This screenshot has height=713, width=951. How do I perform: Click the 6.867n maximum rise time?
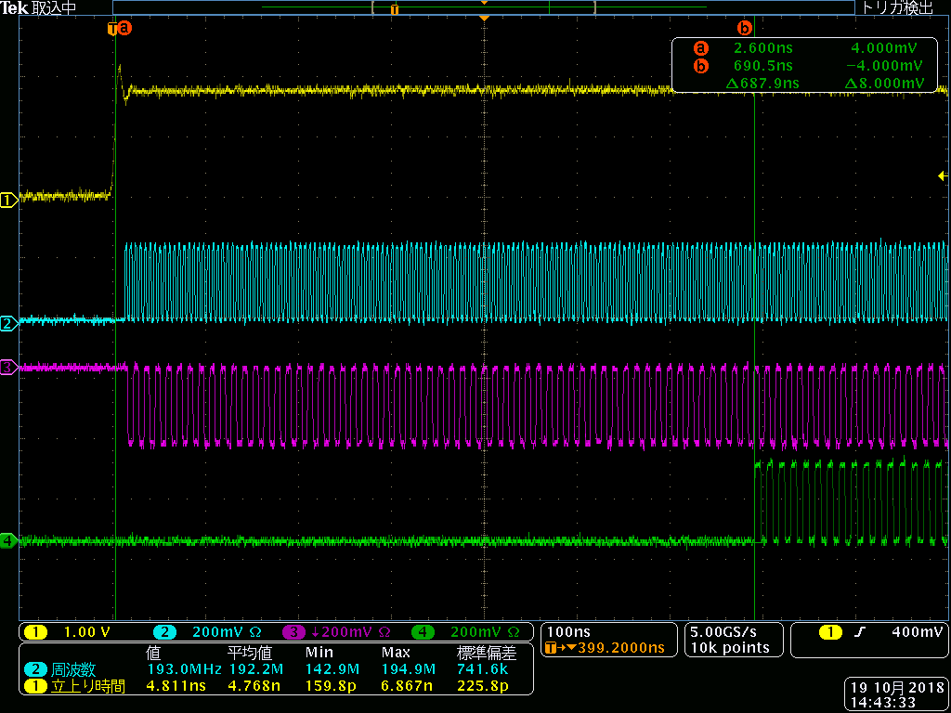click(409, 686)
